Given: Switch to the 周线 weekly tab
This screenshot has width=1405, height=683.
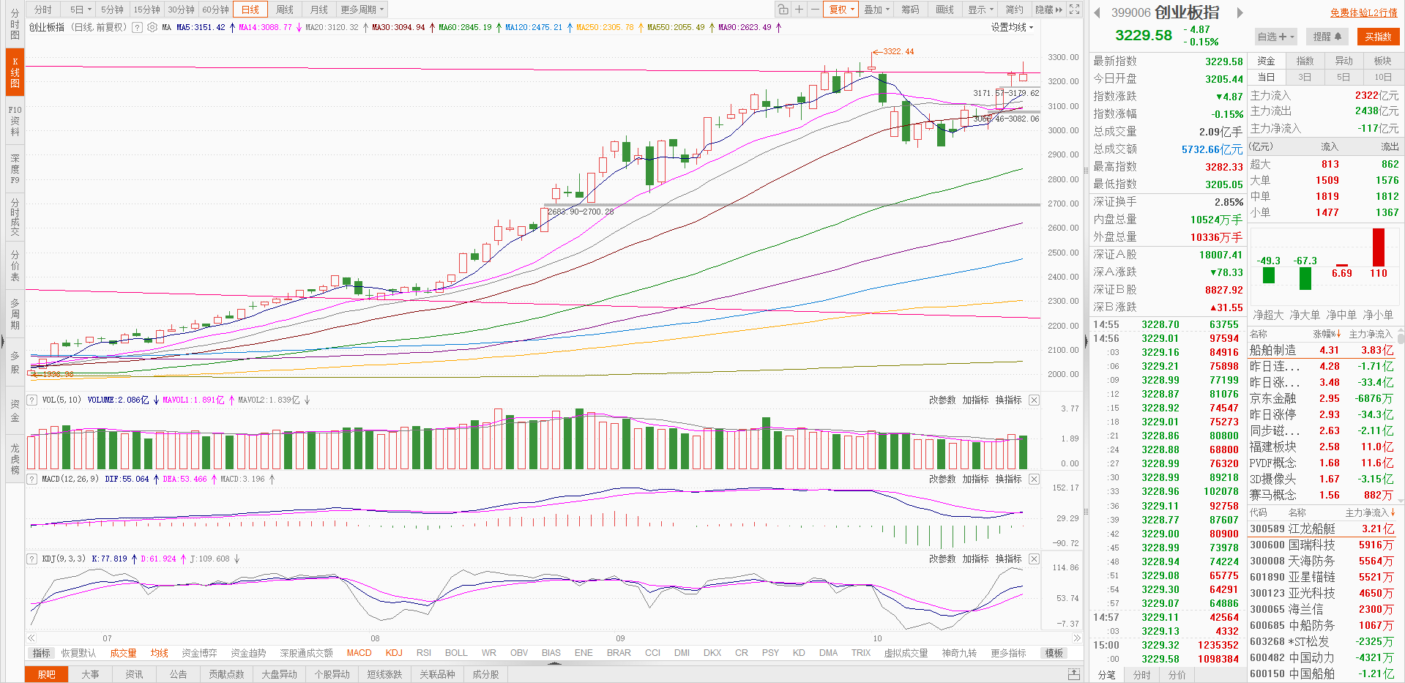Looking at the screenshot, I should point(285,10).
